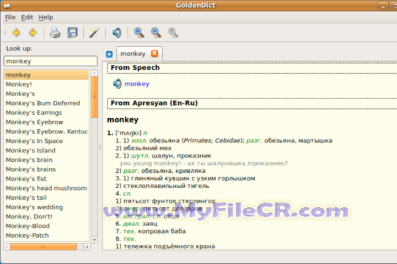Click the toolbar drag handle
The image size is (397, 264).
pos(6,32)
